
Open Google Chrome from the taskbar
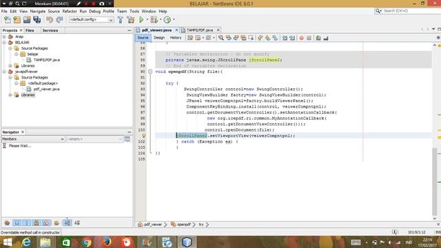pos(86,242)
